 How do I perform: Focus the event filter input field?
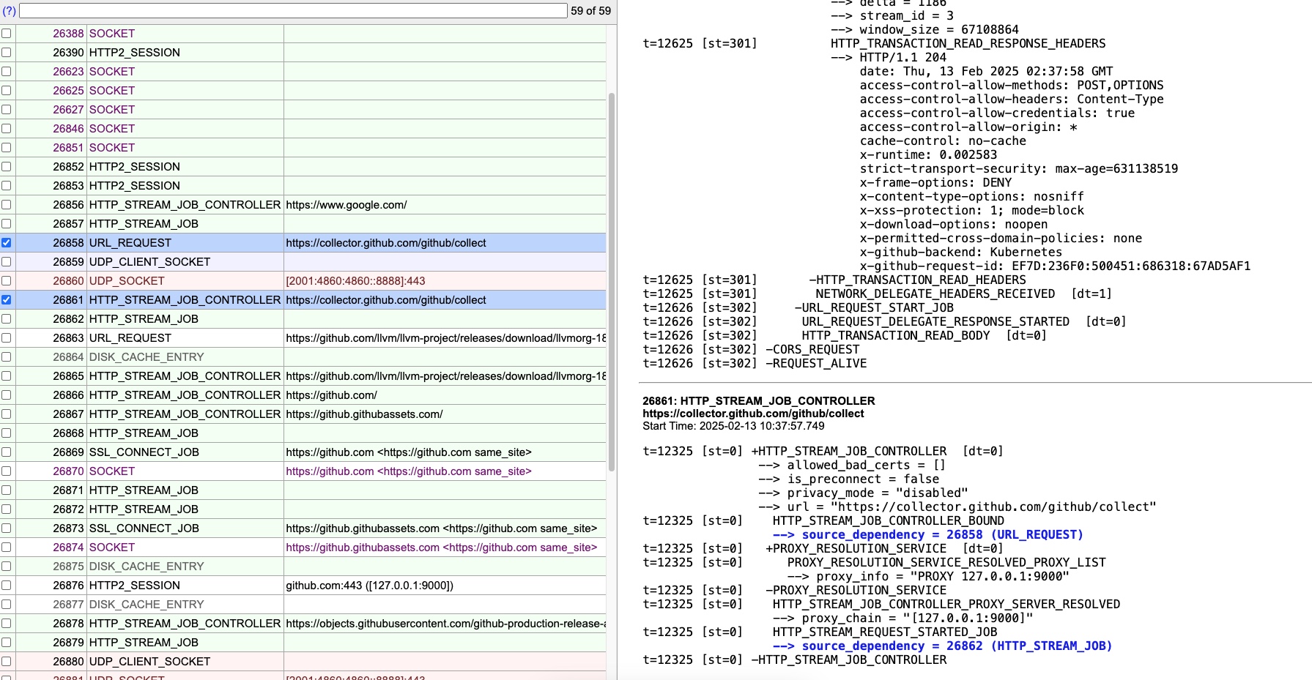pos(293,11)
